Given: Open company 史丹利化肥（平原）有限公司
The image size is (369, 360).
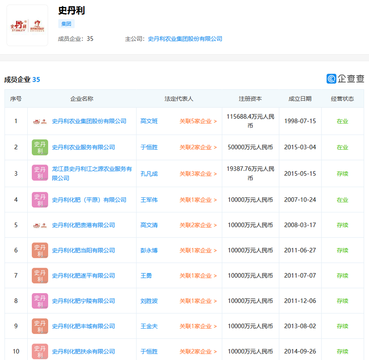Looking at the screenshot, I should tap(89, 200).
